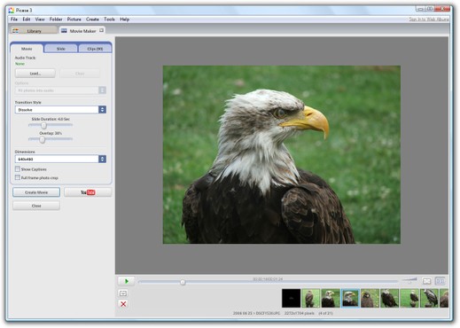Click the Movie Maker tab filmstrip icon
This screenshot has height=328, width=460.
(x=64, y=30)
